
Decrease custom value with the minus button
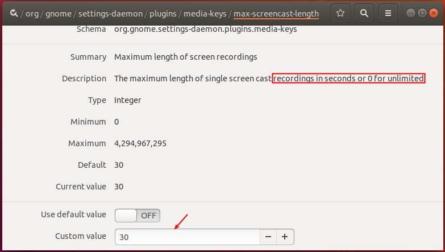[268, 237]
